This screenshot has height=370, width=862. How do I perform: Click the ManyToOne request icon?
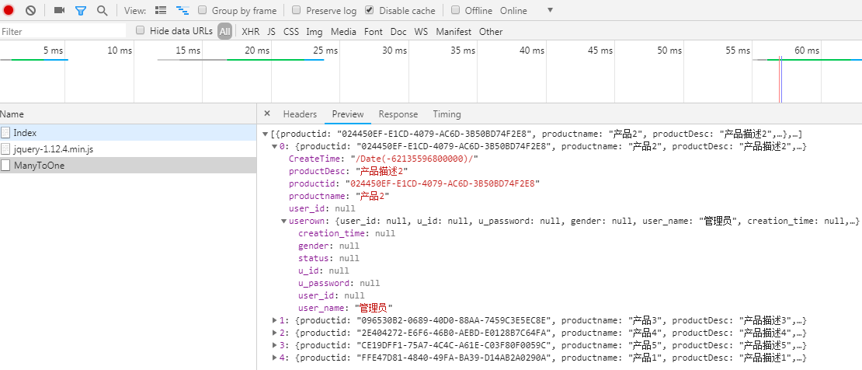coord(5,165)
